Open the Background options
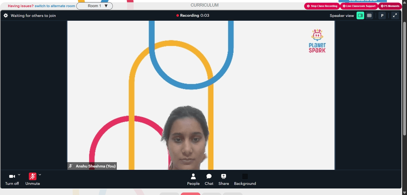This screenshot has height=195, width=407. (x=245, y=180)
